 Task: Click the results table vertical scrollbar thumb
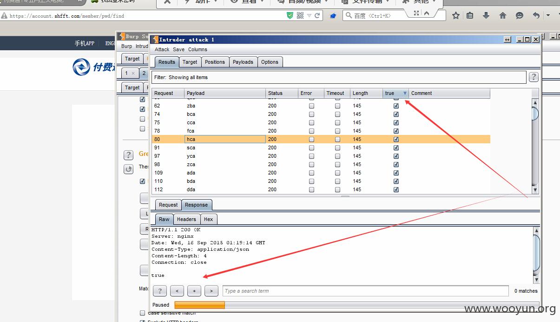point(535,113)
